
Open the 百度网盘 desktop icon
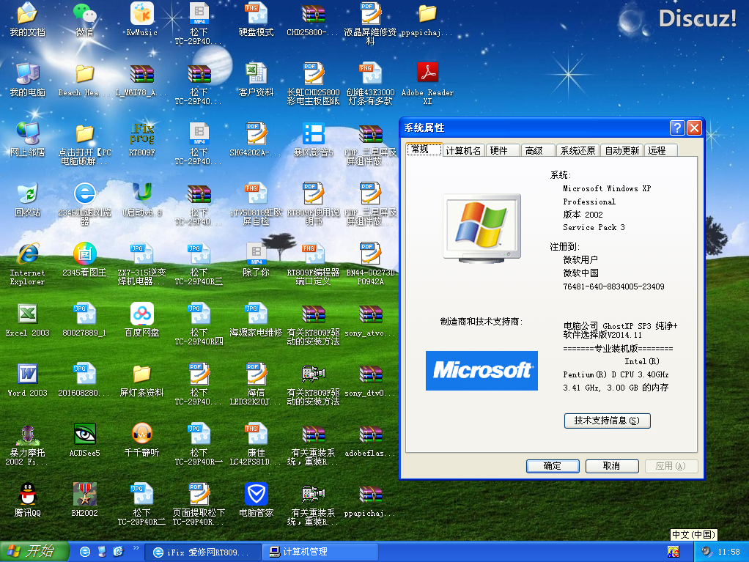(x=141, y=314)
